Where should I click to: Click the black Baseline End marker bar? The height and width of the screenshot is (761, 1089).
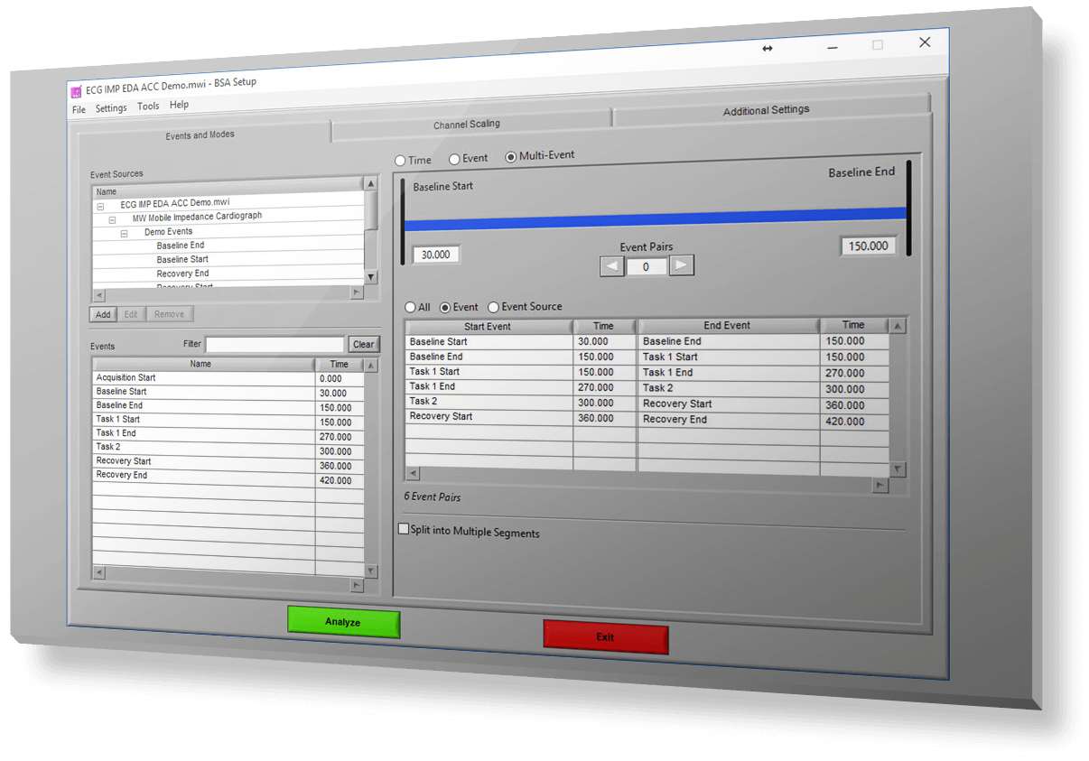(908, 209)
